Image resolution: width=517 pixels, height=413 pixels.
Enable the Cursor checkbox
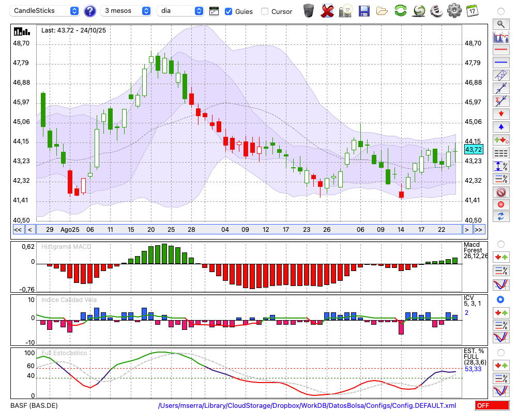tap(265, 11)
